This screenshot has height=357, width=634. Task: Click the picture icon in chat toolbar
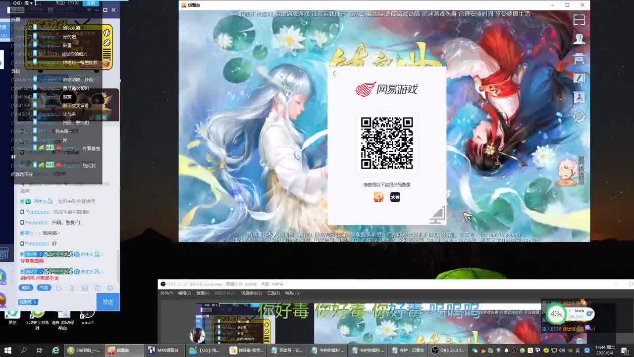pyautogui.click(x=85, y=288)
